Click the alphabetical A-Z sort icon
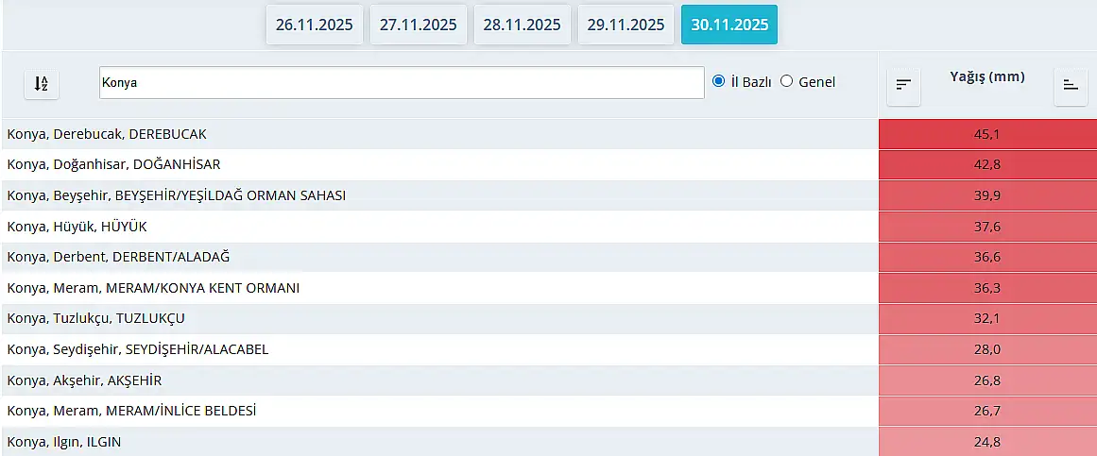Screen dimensions: 1097x456 41,83
